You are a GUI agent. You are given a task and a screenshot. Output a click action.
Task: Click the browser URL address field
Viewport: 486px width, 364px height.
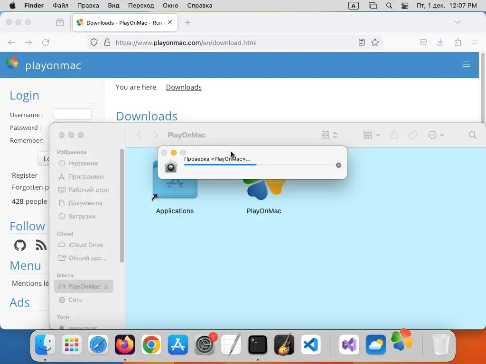click(234, 43)
